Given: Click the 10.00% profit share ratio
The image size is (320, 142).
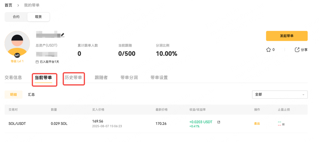Looking at the screenshot, I should (166, 54).
